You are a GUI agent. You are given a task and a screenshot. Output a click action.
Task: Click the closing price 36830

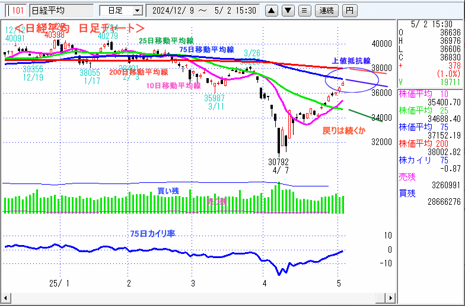click(450, 57)
